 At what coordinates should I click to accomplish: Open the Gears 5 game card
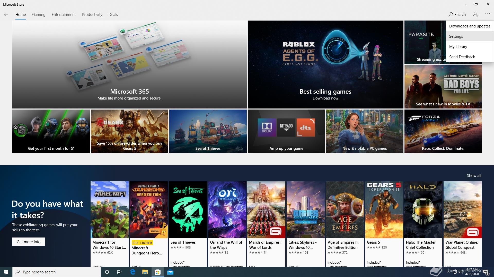384,224
